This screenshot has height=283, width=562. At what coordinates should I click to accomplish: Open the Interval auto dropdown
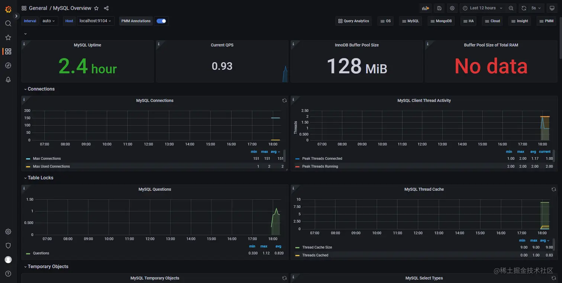tap(49, 21)
